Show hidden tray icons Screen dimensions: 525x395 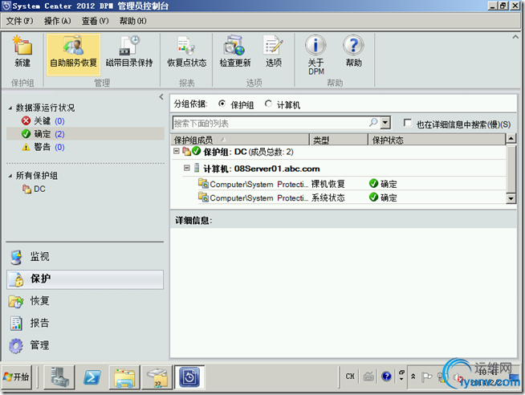[413, 377]
